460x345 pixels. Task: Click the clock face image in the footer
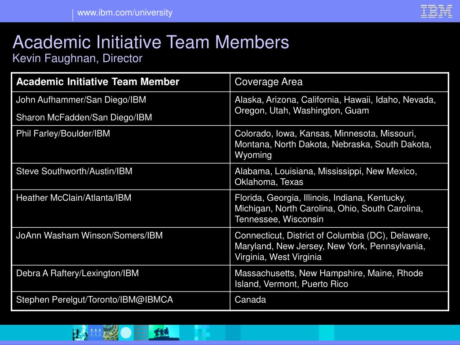(x=111, y=333)
